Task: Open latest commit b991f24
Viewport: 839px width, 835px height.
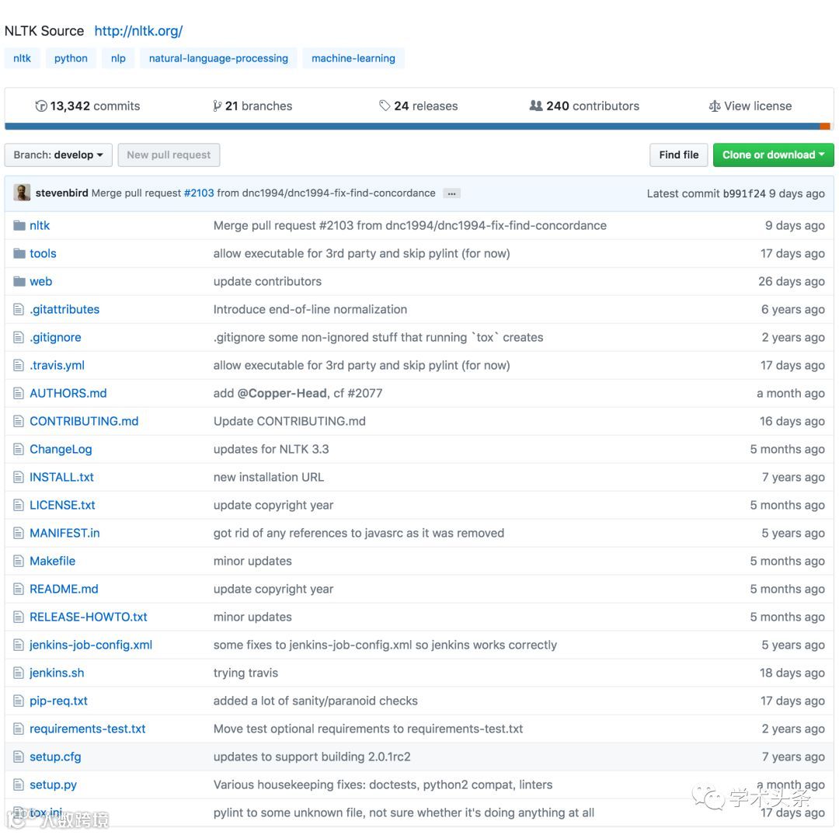Action: pos(744,193)
